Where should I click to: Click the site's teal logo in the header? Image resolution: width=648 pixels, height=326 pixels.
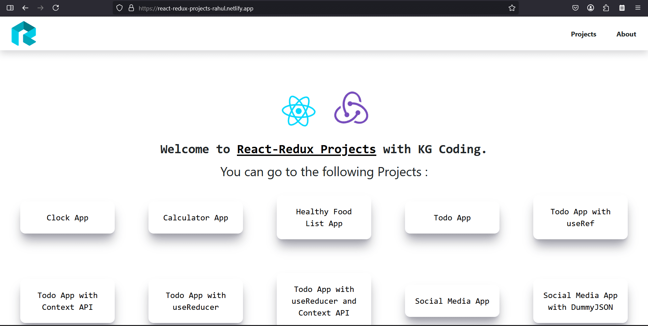[24, 33]
